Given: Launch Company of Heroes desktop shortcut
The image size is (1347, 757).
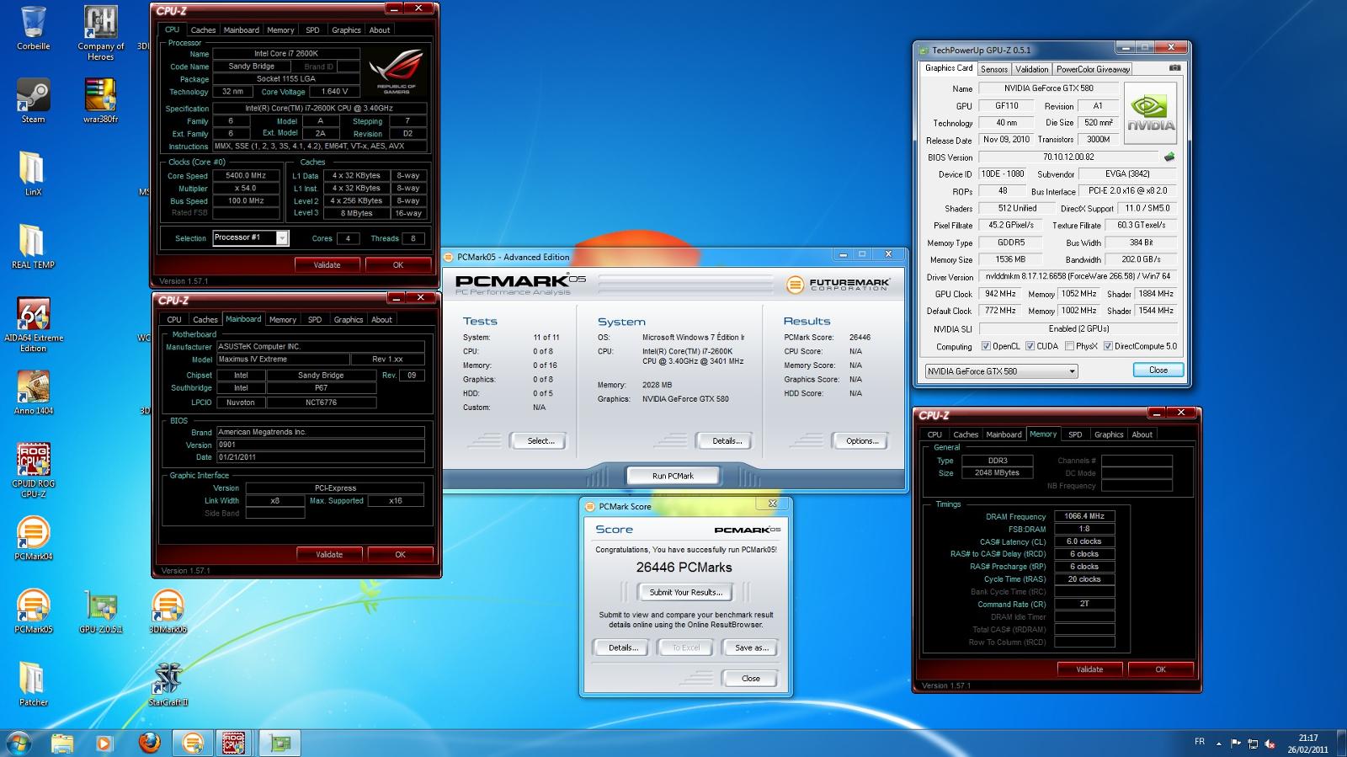Looking at the screenshot, I should click(x=100, y=34).
